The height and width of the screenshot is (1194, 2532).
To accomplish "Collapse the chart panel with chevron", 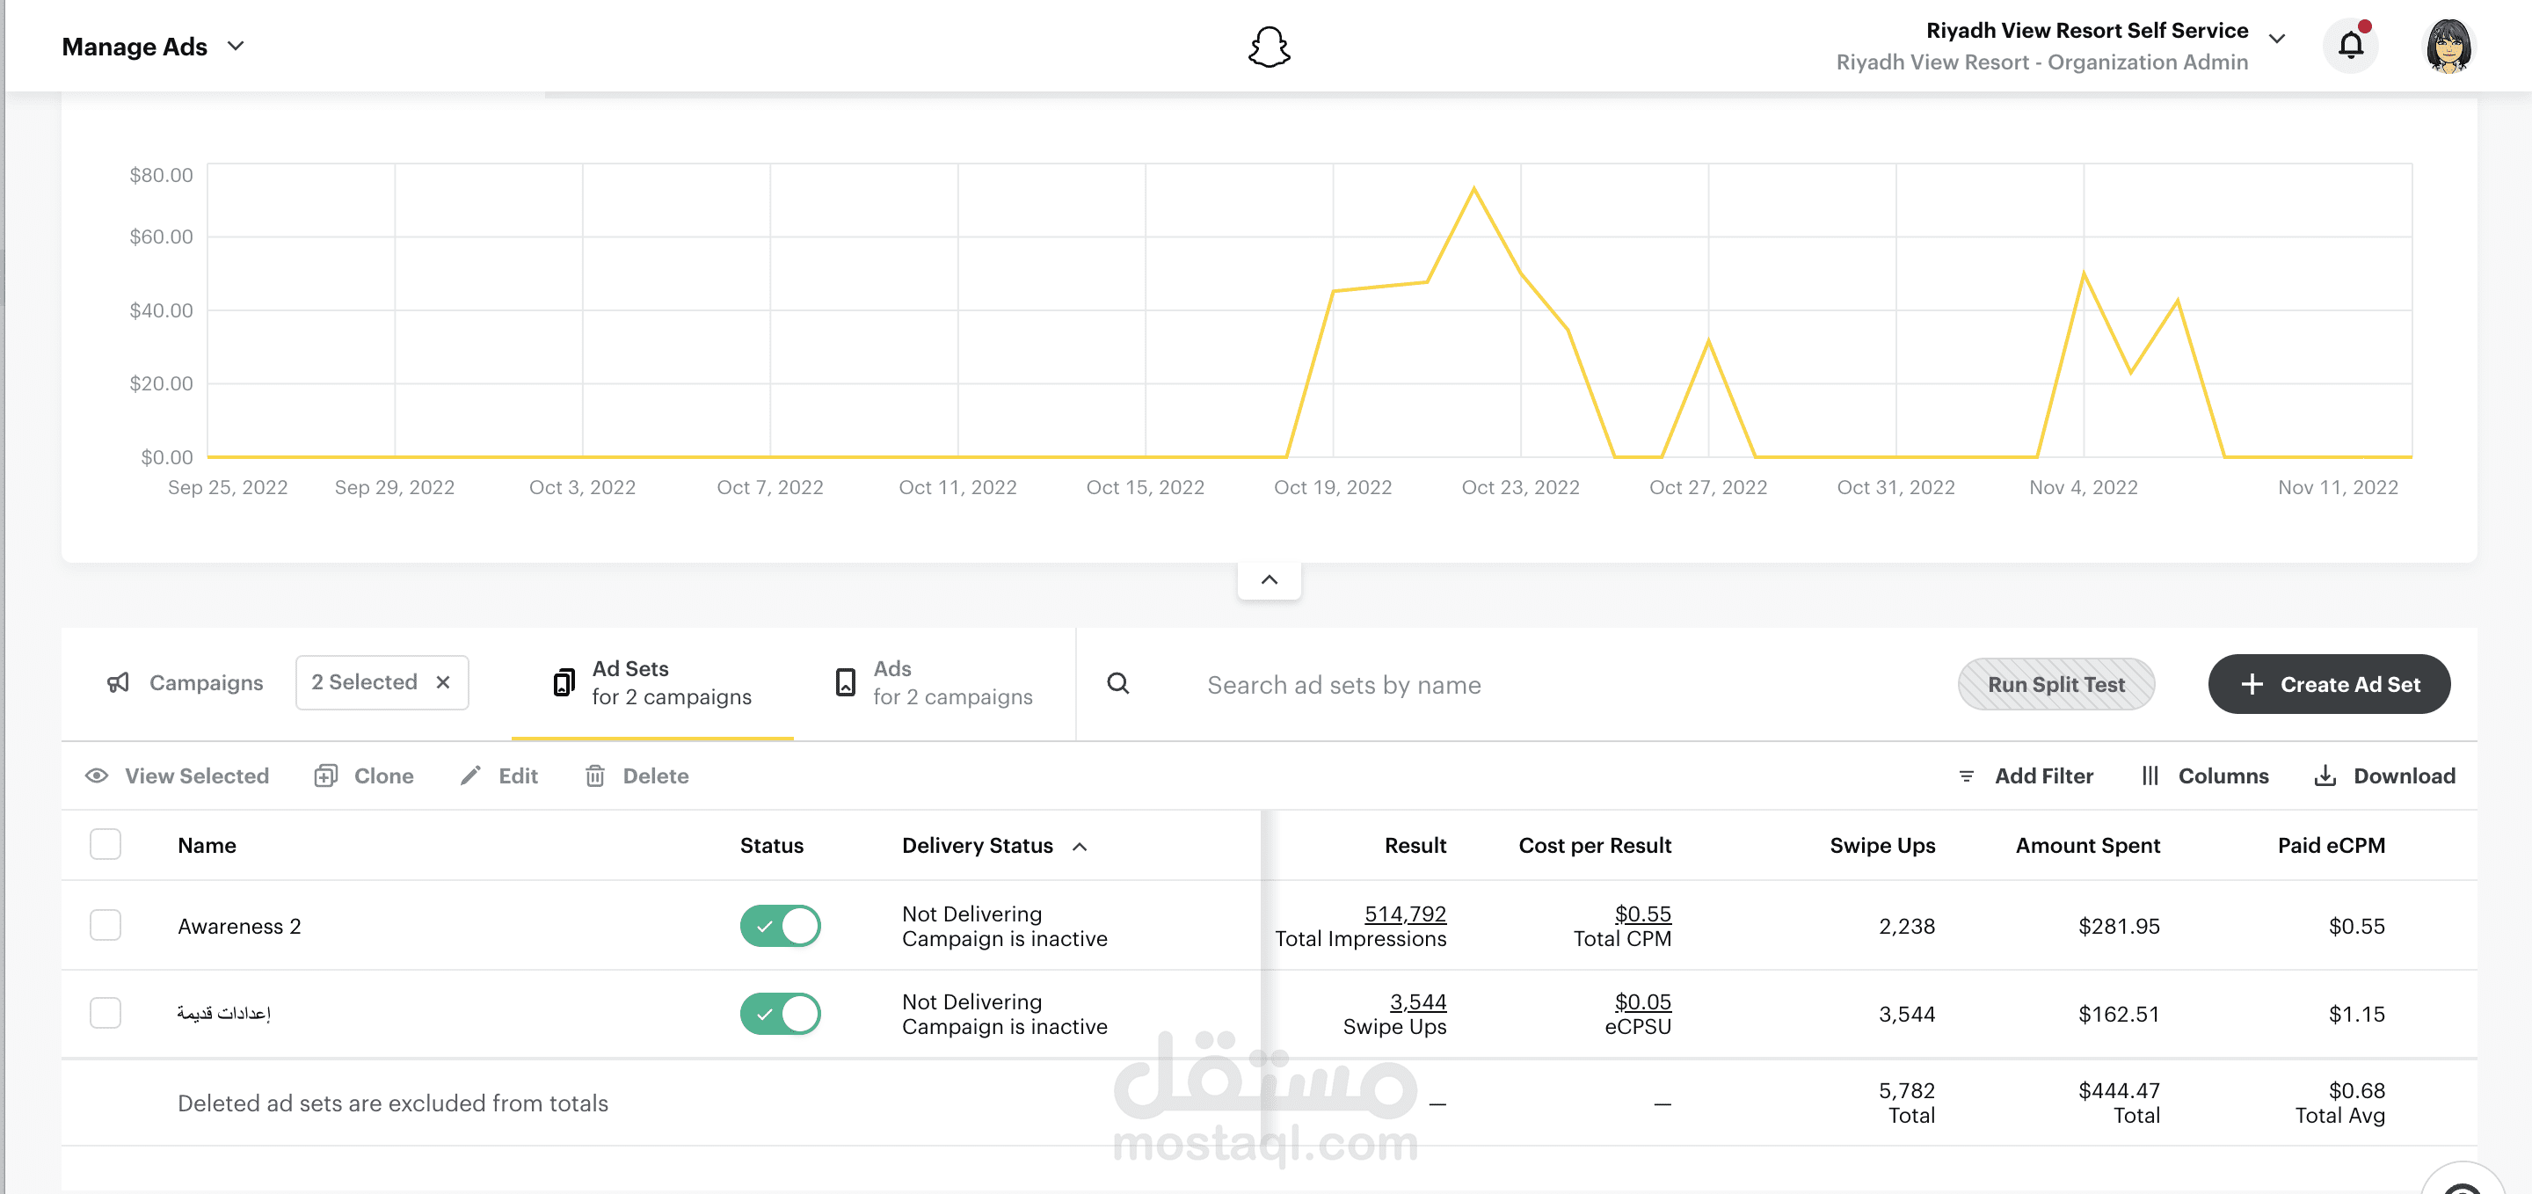I will point(1269,579).
